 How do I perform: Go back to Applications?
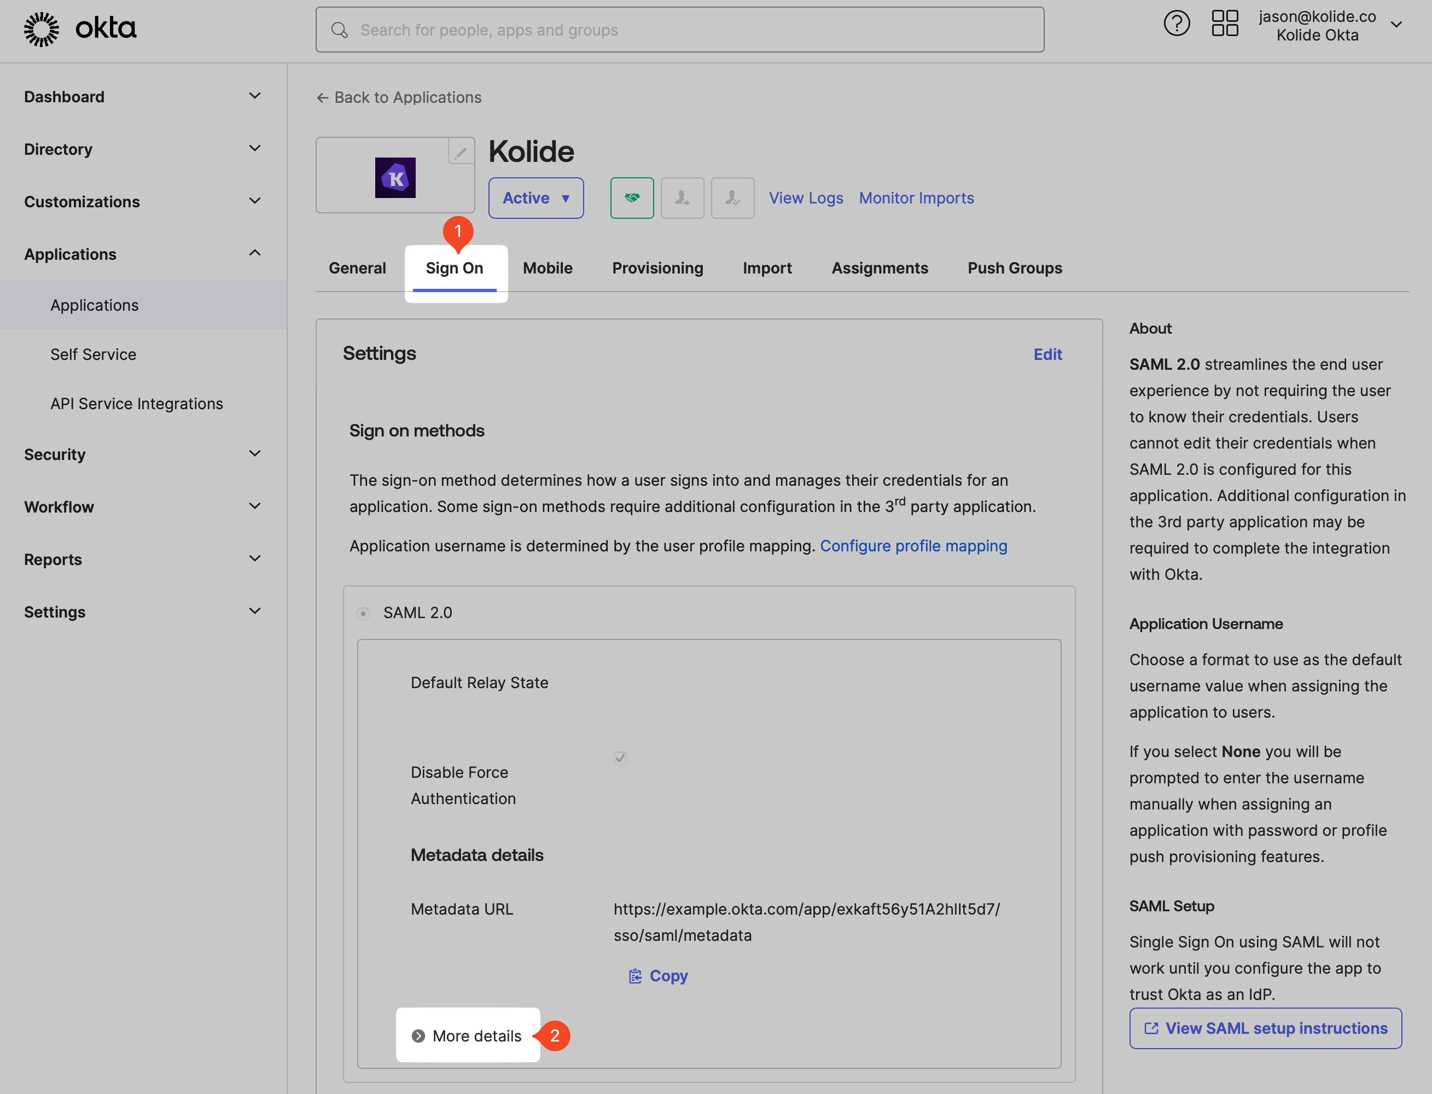tap(399, 98)
